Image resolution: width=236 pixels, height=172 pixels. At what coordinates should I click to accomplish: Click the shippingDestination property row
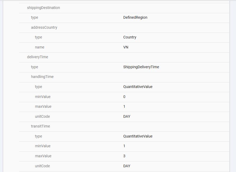[x=43, y=8]
